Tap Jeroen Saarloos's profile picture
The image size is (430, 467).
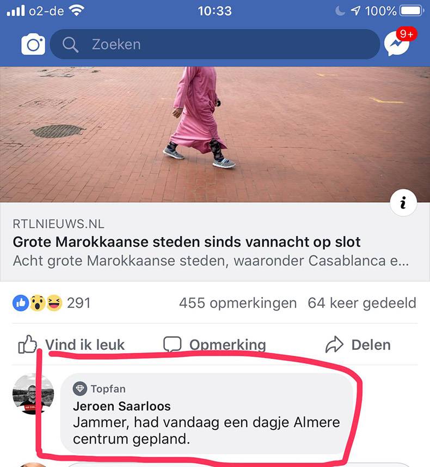[x=33, y=394]
